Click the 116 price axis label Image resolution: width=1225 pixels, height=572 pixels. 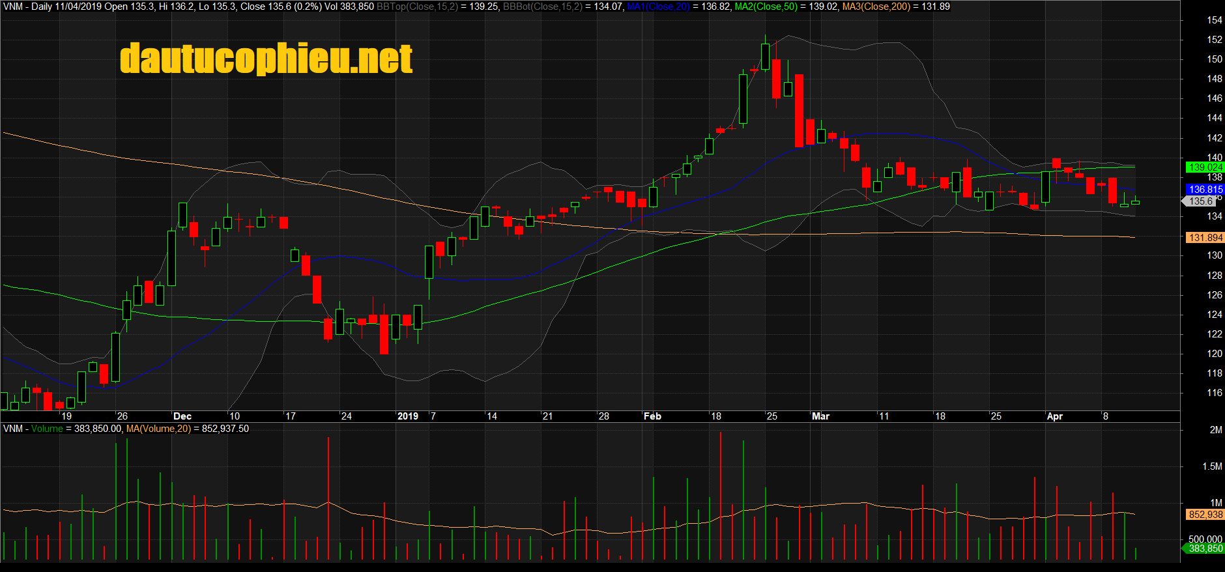point(1215,393)
